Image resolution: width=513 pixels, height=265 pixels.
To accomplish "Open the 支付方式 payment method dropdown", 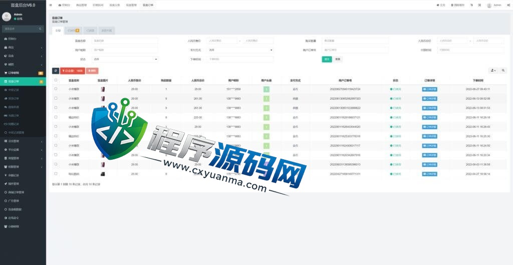I will (x=240, y=50).
